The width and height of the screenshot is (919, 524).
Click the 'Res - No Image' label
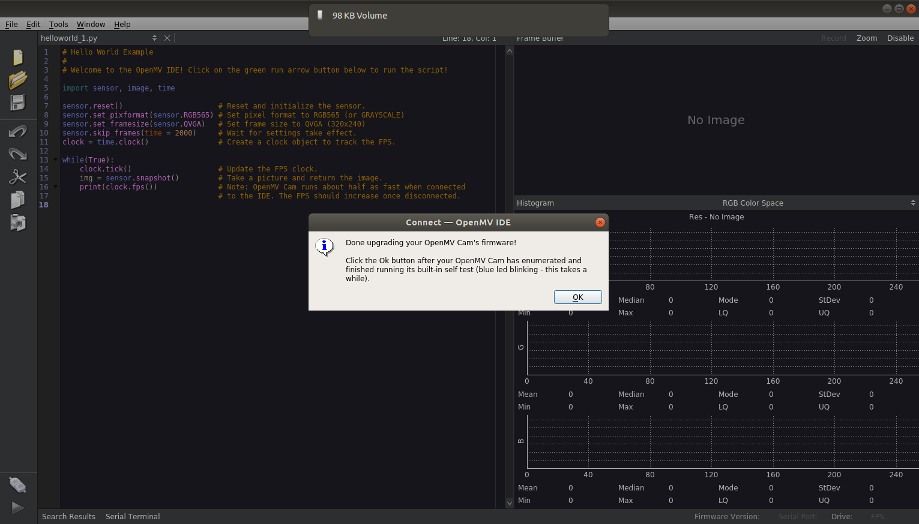716,216
